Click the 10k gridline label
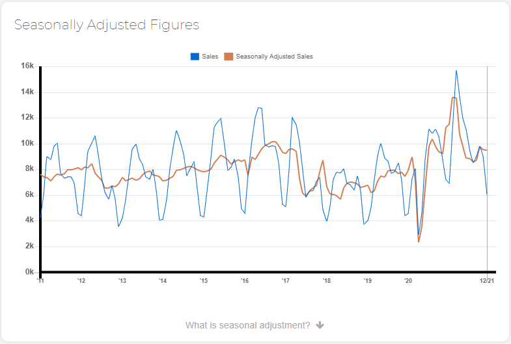 27,143
